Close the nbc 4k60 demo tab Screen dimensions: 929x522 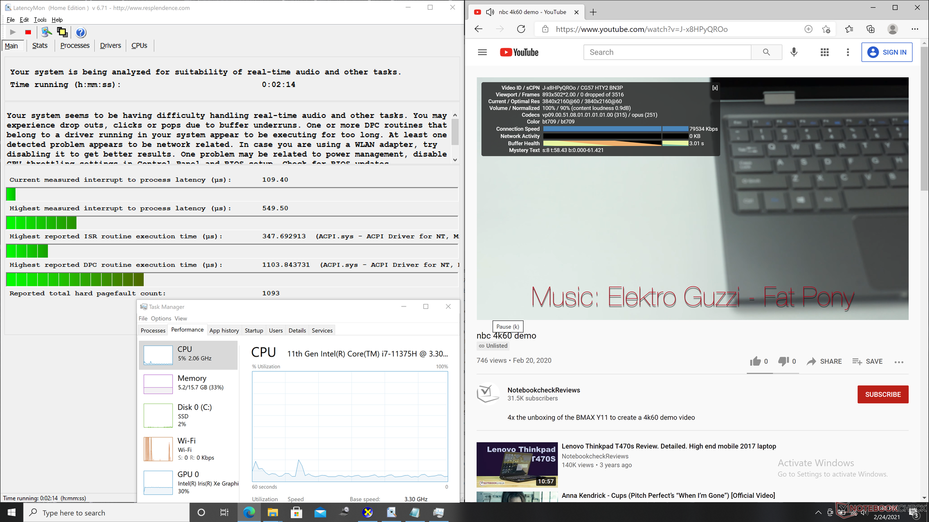point(576,12)
